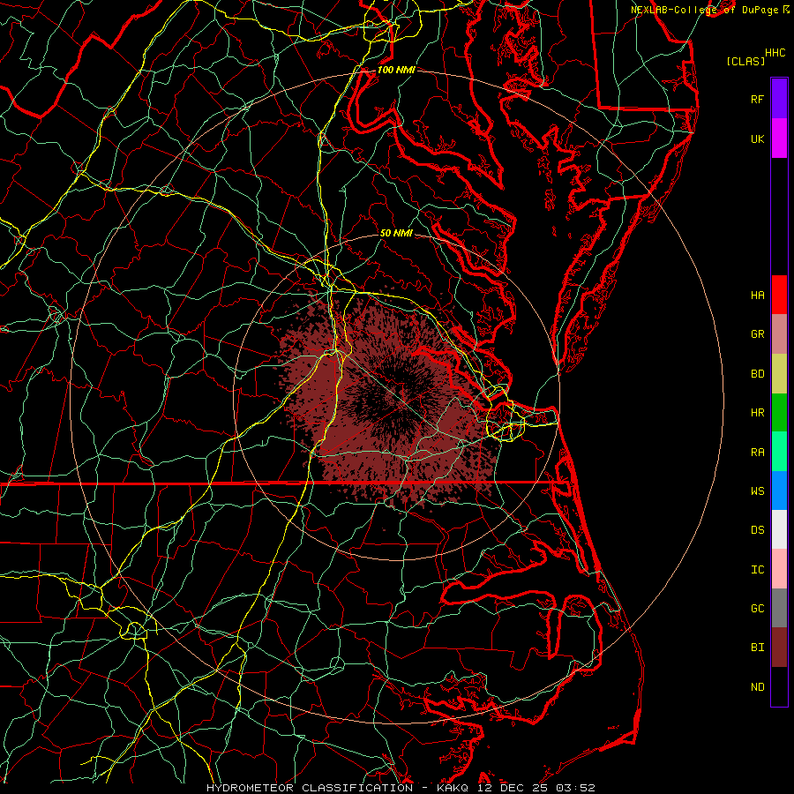
Task: Click the HA red legend swatch
Action: tap(779, 295)
